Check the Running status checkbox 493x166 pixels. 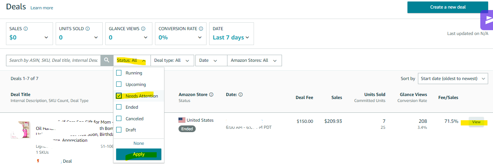coord(119,73)
